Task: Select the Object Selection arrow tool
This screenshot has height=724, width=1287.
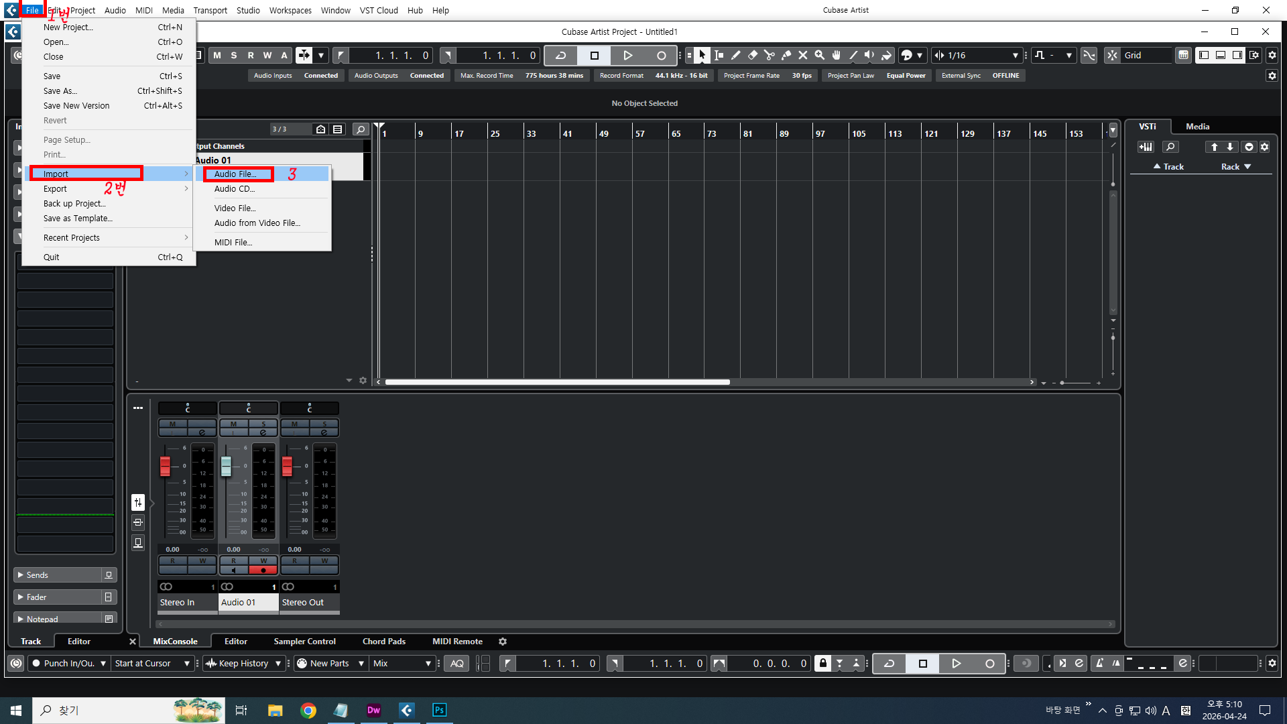Action: pyautogui.click(x=702, y=55)
